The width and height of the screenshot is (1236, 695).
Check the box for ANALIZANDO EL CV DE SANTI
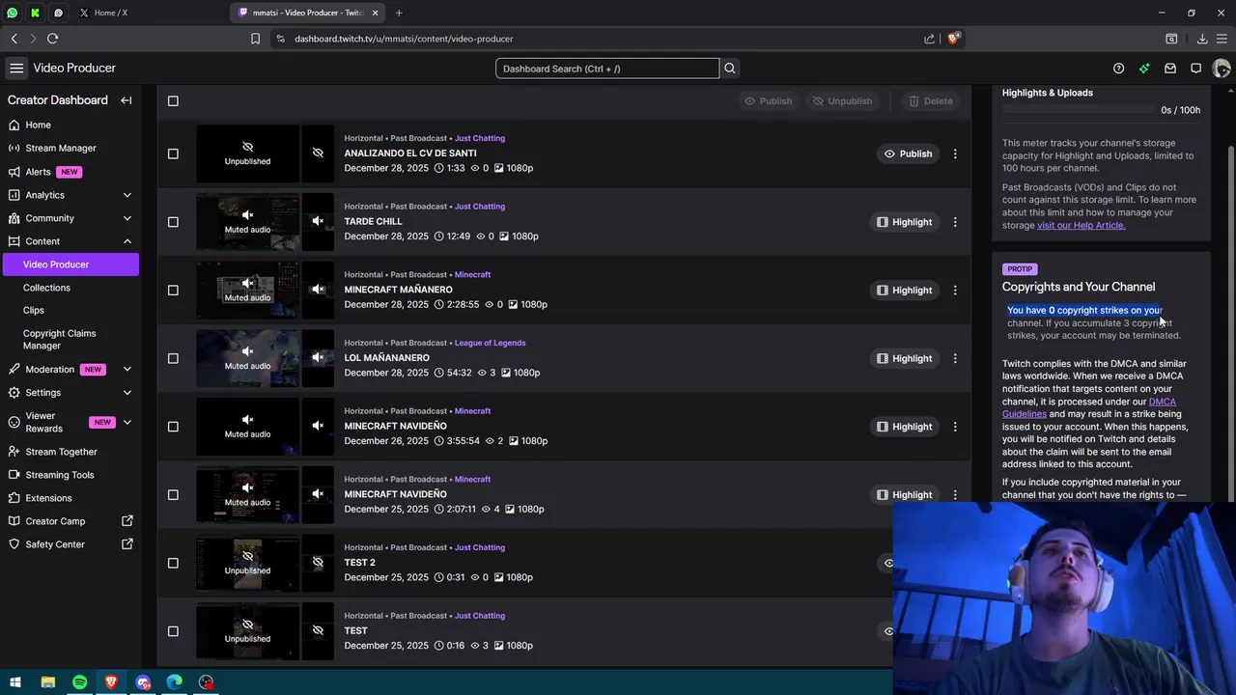[x=173, y=153]
